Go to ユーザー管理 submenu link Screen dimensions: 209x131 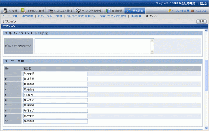coord(10,16)
